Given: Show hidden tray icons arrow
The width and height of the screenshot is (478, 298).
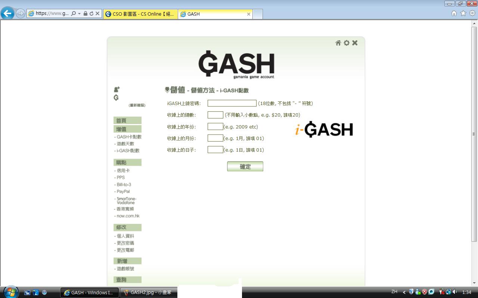Looking at the screenshot, I should tap(404, 292).
